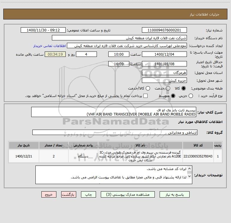Select the جزیی purchase type radio
This screenshot has height=223, width=231.
[191, 96]
